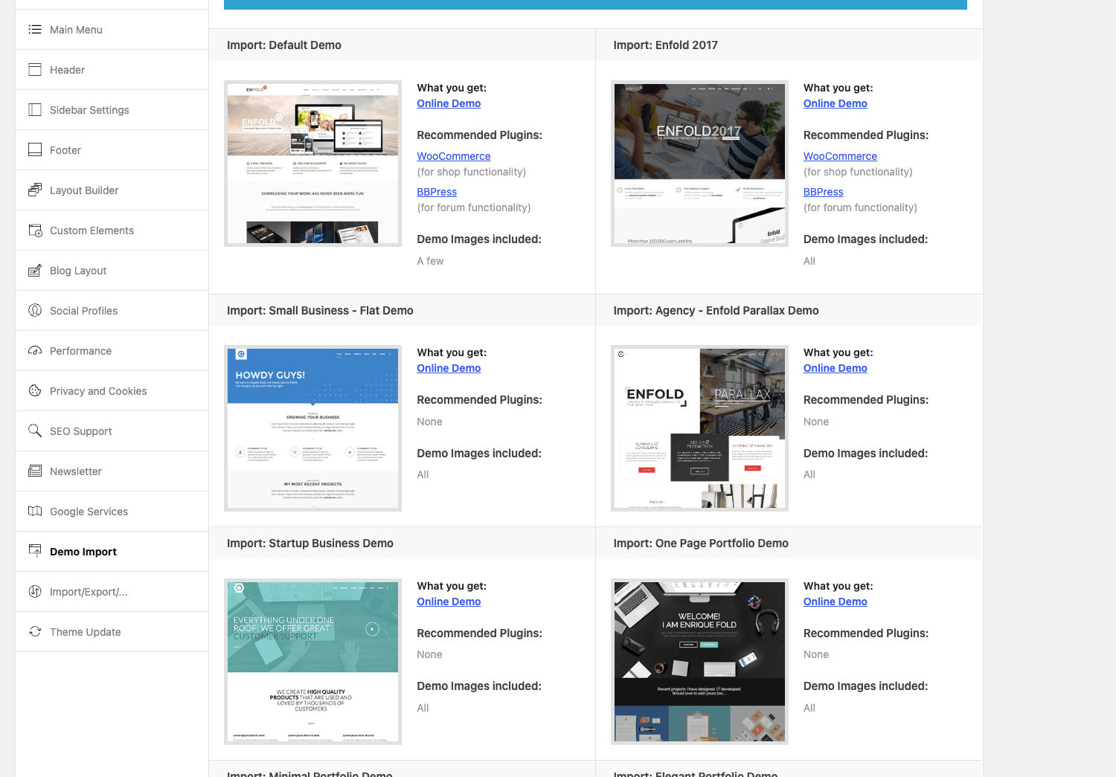Click the Demo Import icon
Viewport: 1116px width, 777px height.
(x=35, y=552)
